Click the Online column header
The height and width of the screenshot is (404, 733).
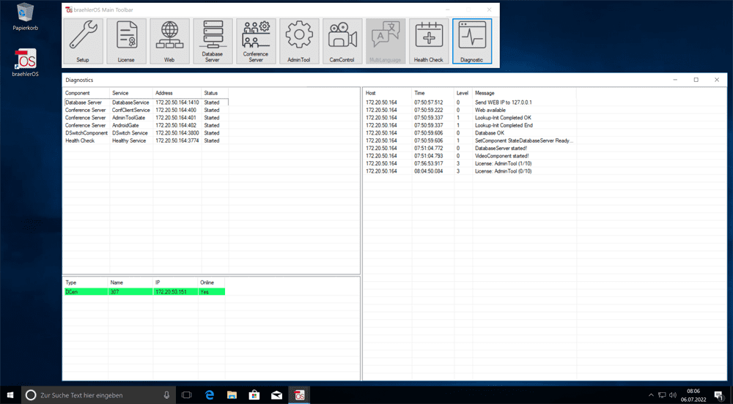click(211, 283)
